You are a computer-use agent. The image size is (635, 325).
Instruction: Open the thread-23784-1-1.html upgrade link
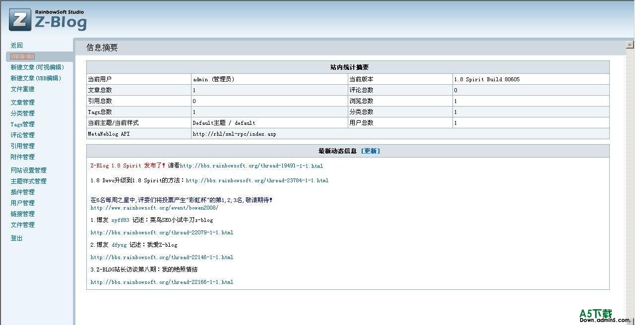pos(257,180)
